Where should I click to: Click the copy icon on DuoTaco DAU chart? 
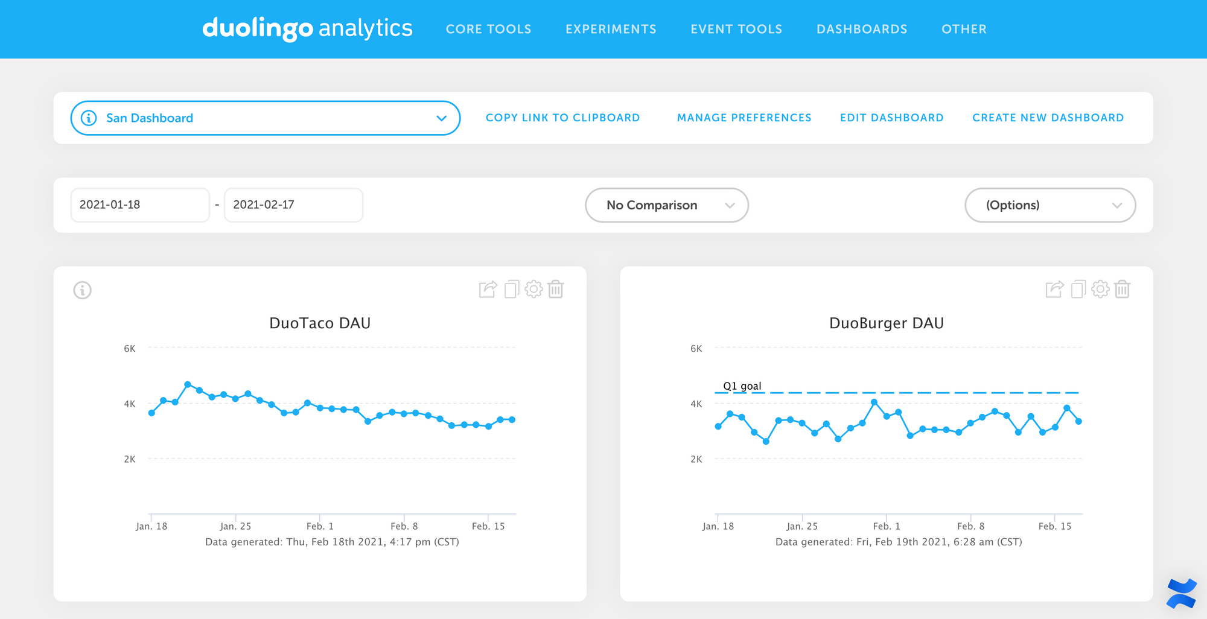click(511, 290)
